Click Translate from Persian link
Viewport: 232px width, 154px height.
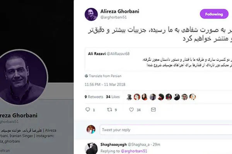(x=105, y=76)
